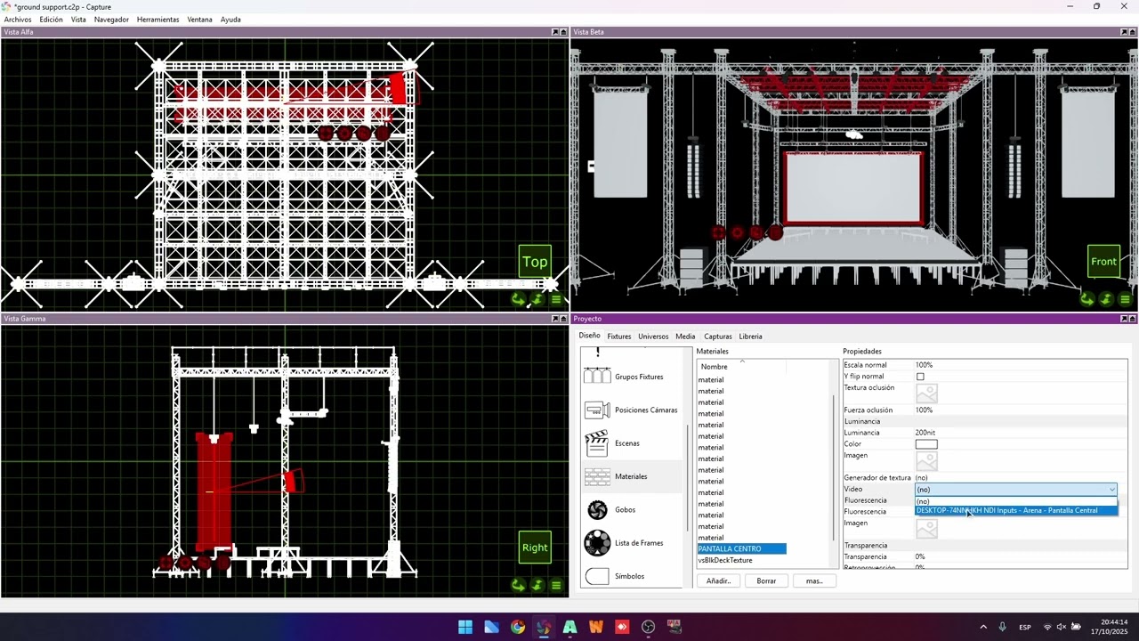
Task: Click the Fluorescencia Imagen thumbnail
Action: pos(926,529)
